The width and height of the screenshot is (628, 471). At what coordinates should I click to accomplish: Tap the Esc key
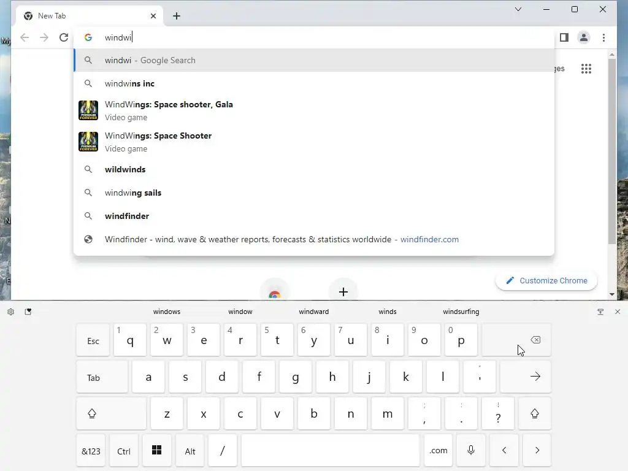click(93, 340)
